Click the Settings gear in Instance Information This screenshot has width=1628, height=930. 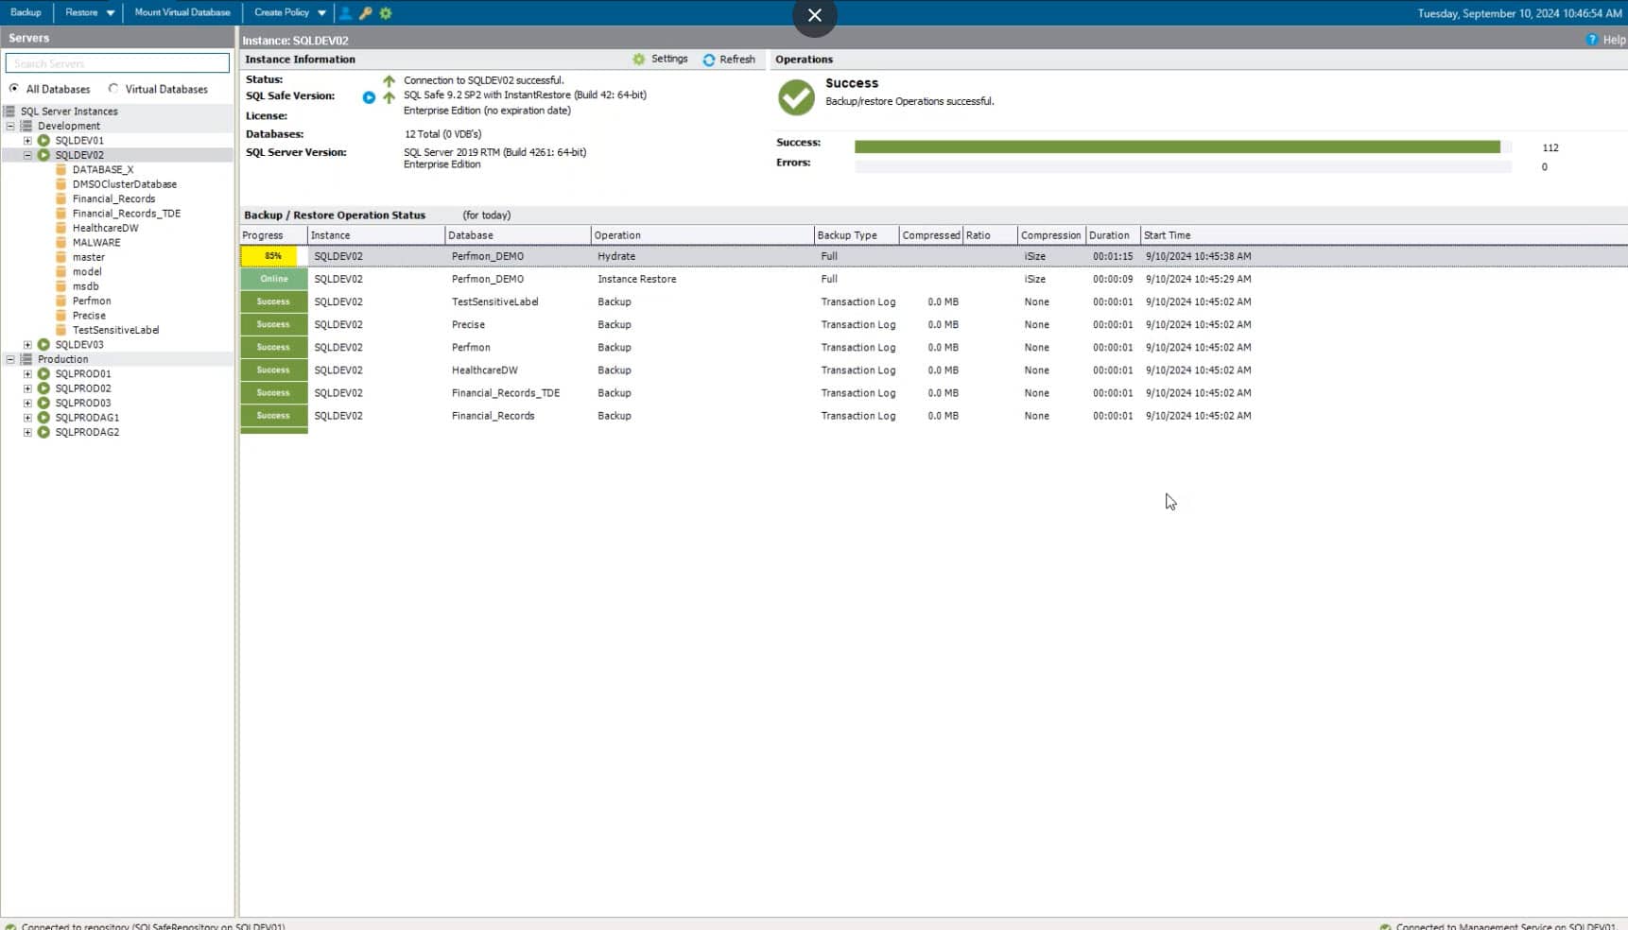click(639, 60)
